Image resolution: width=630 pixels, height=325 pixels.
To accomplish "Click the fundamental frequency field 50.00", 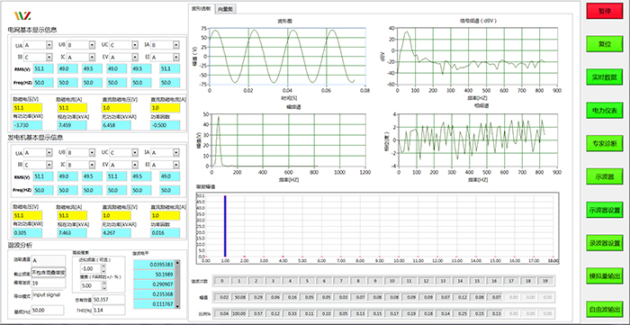I will (x=48, y=310).
